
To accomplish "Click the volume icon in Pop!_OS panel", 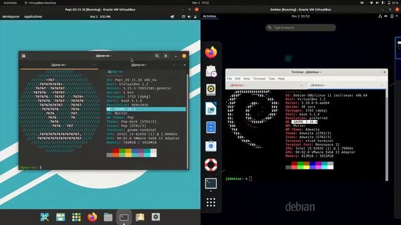I will click(x=189, y=17).
